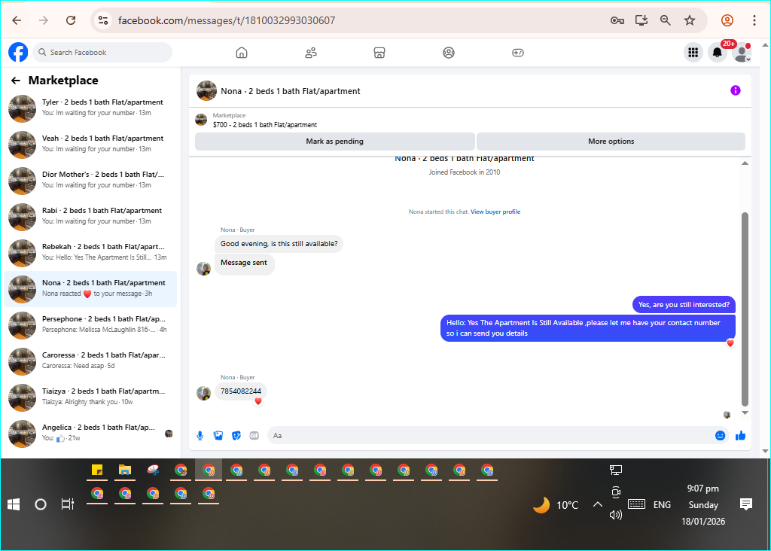Open Veah's apartment conversation
Image resolution: width=771 pixels, height=551 pixels.
point(90,145)
